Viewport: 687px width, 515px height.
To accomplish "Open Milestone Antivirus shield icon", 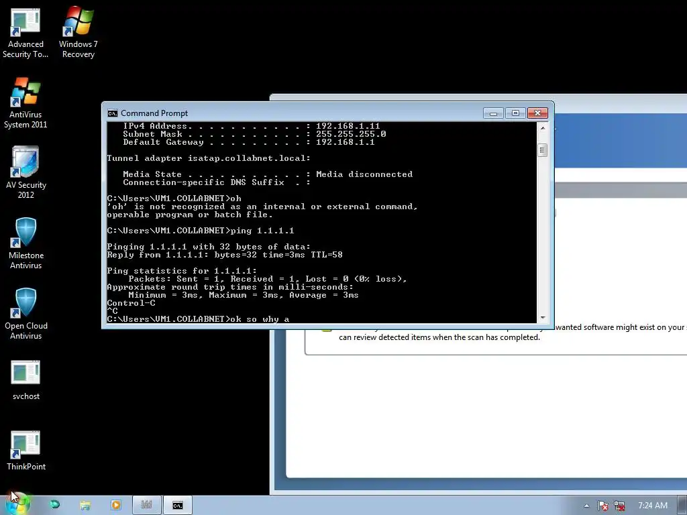I will [x=26, y=243].
